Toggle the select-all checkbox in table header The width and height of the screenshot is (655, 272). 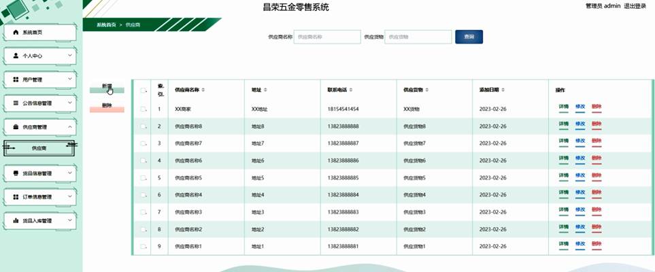coord(143,90)
